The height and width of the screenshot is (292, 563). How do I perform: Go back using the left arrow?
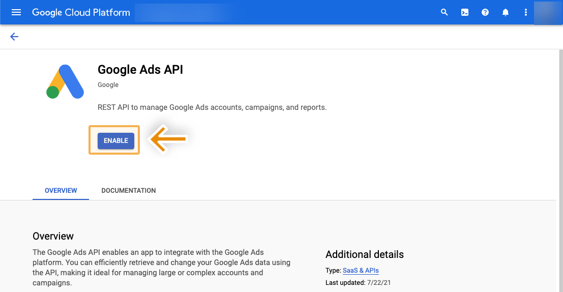coord(14,37)
